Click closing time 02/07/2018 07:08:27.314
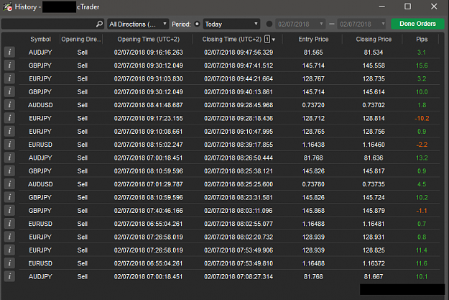The width and height of the screenshot is (449, 300). [x=239, y=276]
